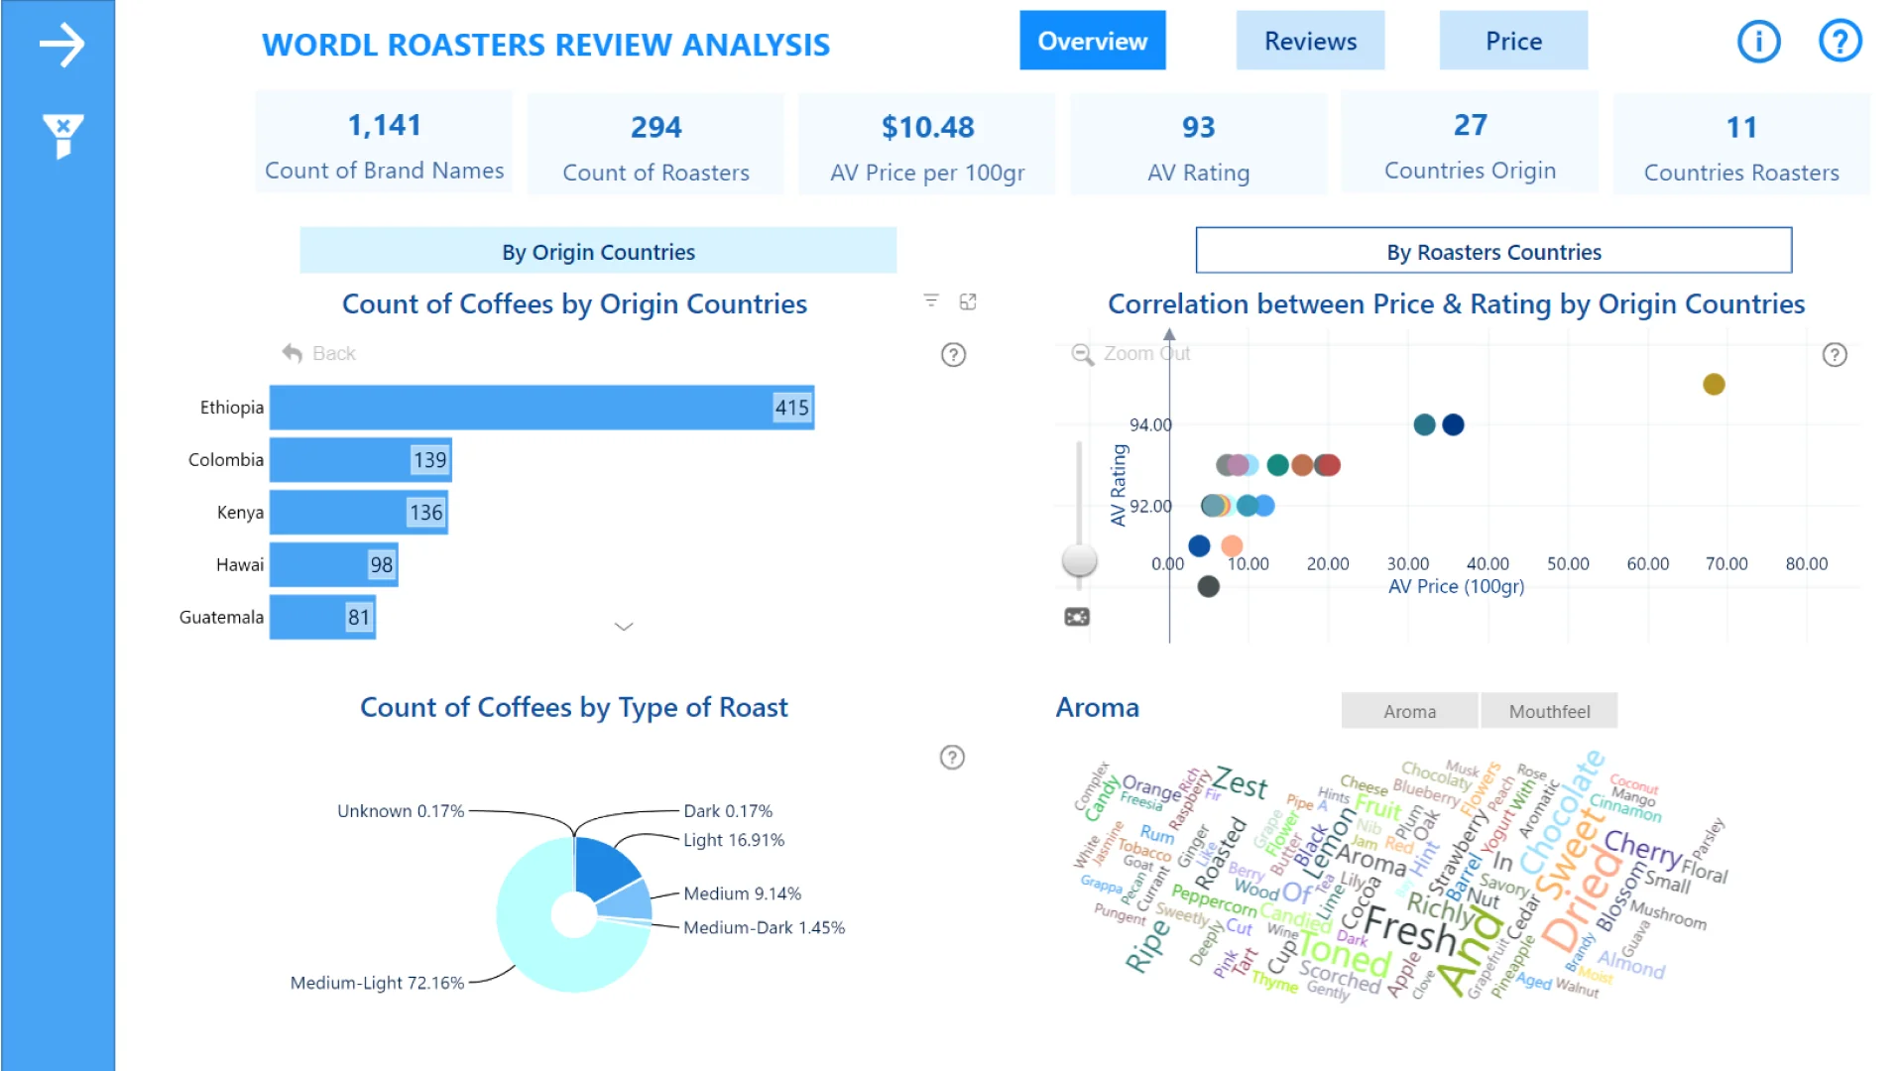Image resolution: width=1904 pixels, height=1071 pixels.
Task: Click the word Ripe in the word cloud
Action: coord(1146,947)
